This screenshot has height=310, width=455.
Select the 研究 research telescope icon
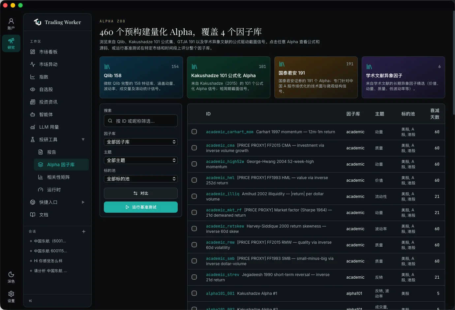11,41
